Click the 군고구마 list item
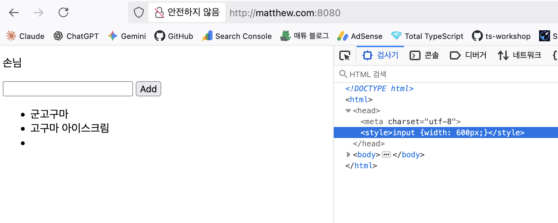558x223 pixels. (50, 114)
